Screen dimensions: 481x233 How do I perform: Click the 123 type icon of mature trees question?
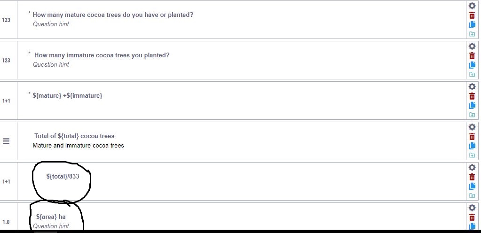click(7, 20)
